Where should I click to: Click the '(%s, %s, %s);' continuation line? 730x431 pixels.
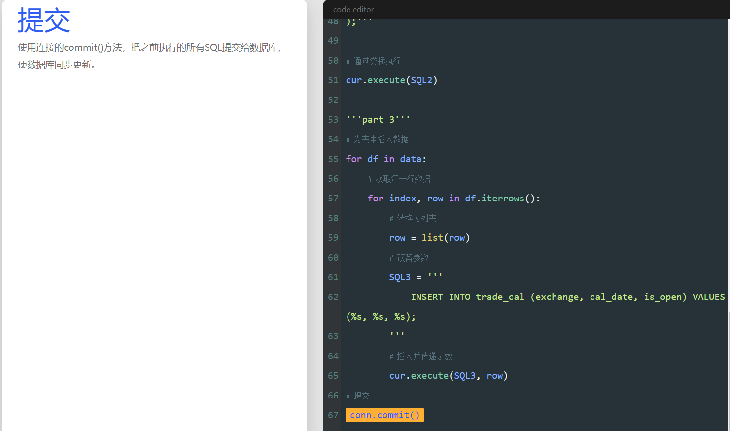pyautogui.click(x=381, y=316)
